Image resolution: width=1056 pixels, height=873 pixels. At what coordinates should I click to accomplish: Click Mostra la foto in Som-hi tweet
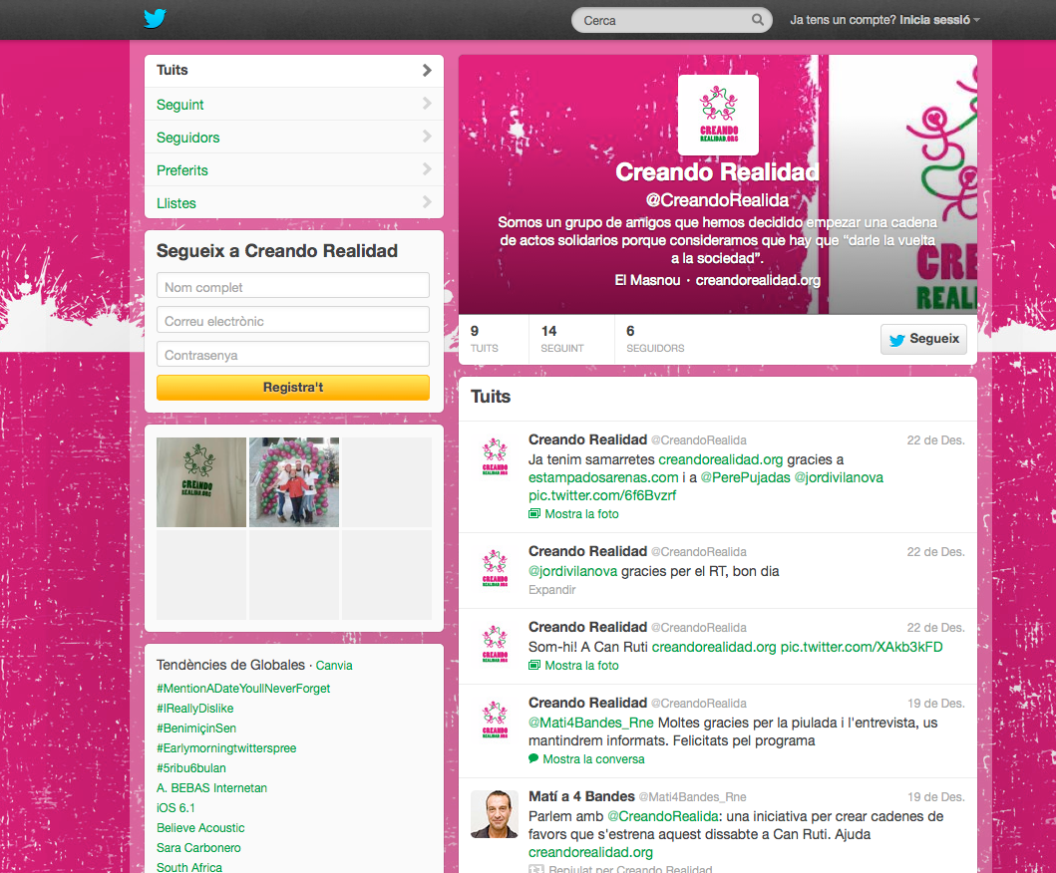582,665
